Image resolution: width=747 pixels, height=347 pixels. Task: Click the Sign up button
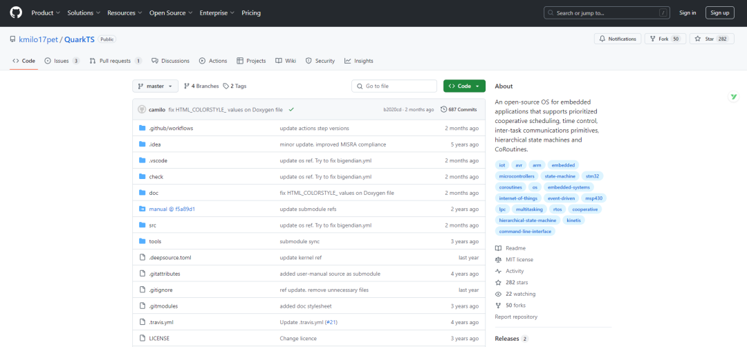point(719,13)
